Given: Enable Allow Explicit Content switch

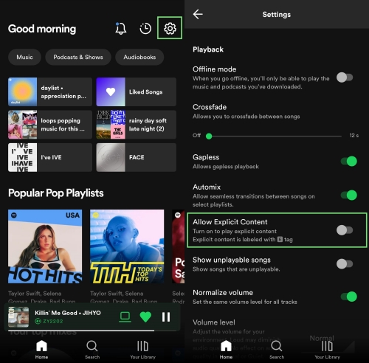Looking at the screenshot, I should (345, 230).
